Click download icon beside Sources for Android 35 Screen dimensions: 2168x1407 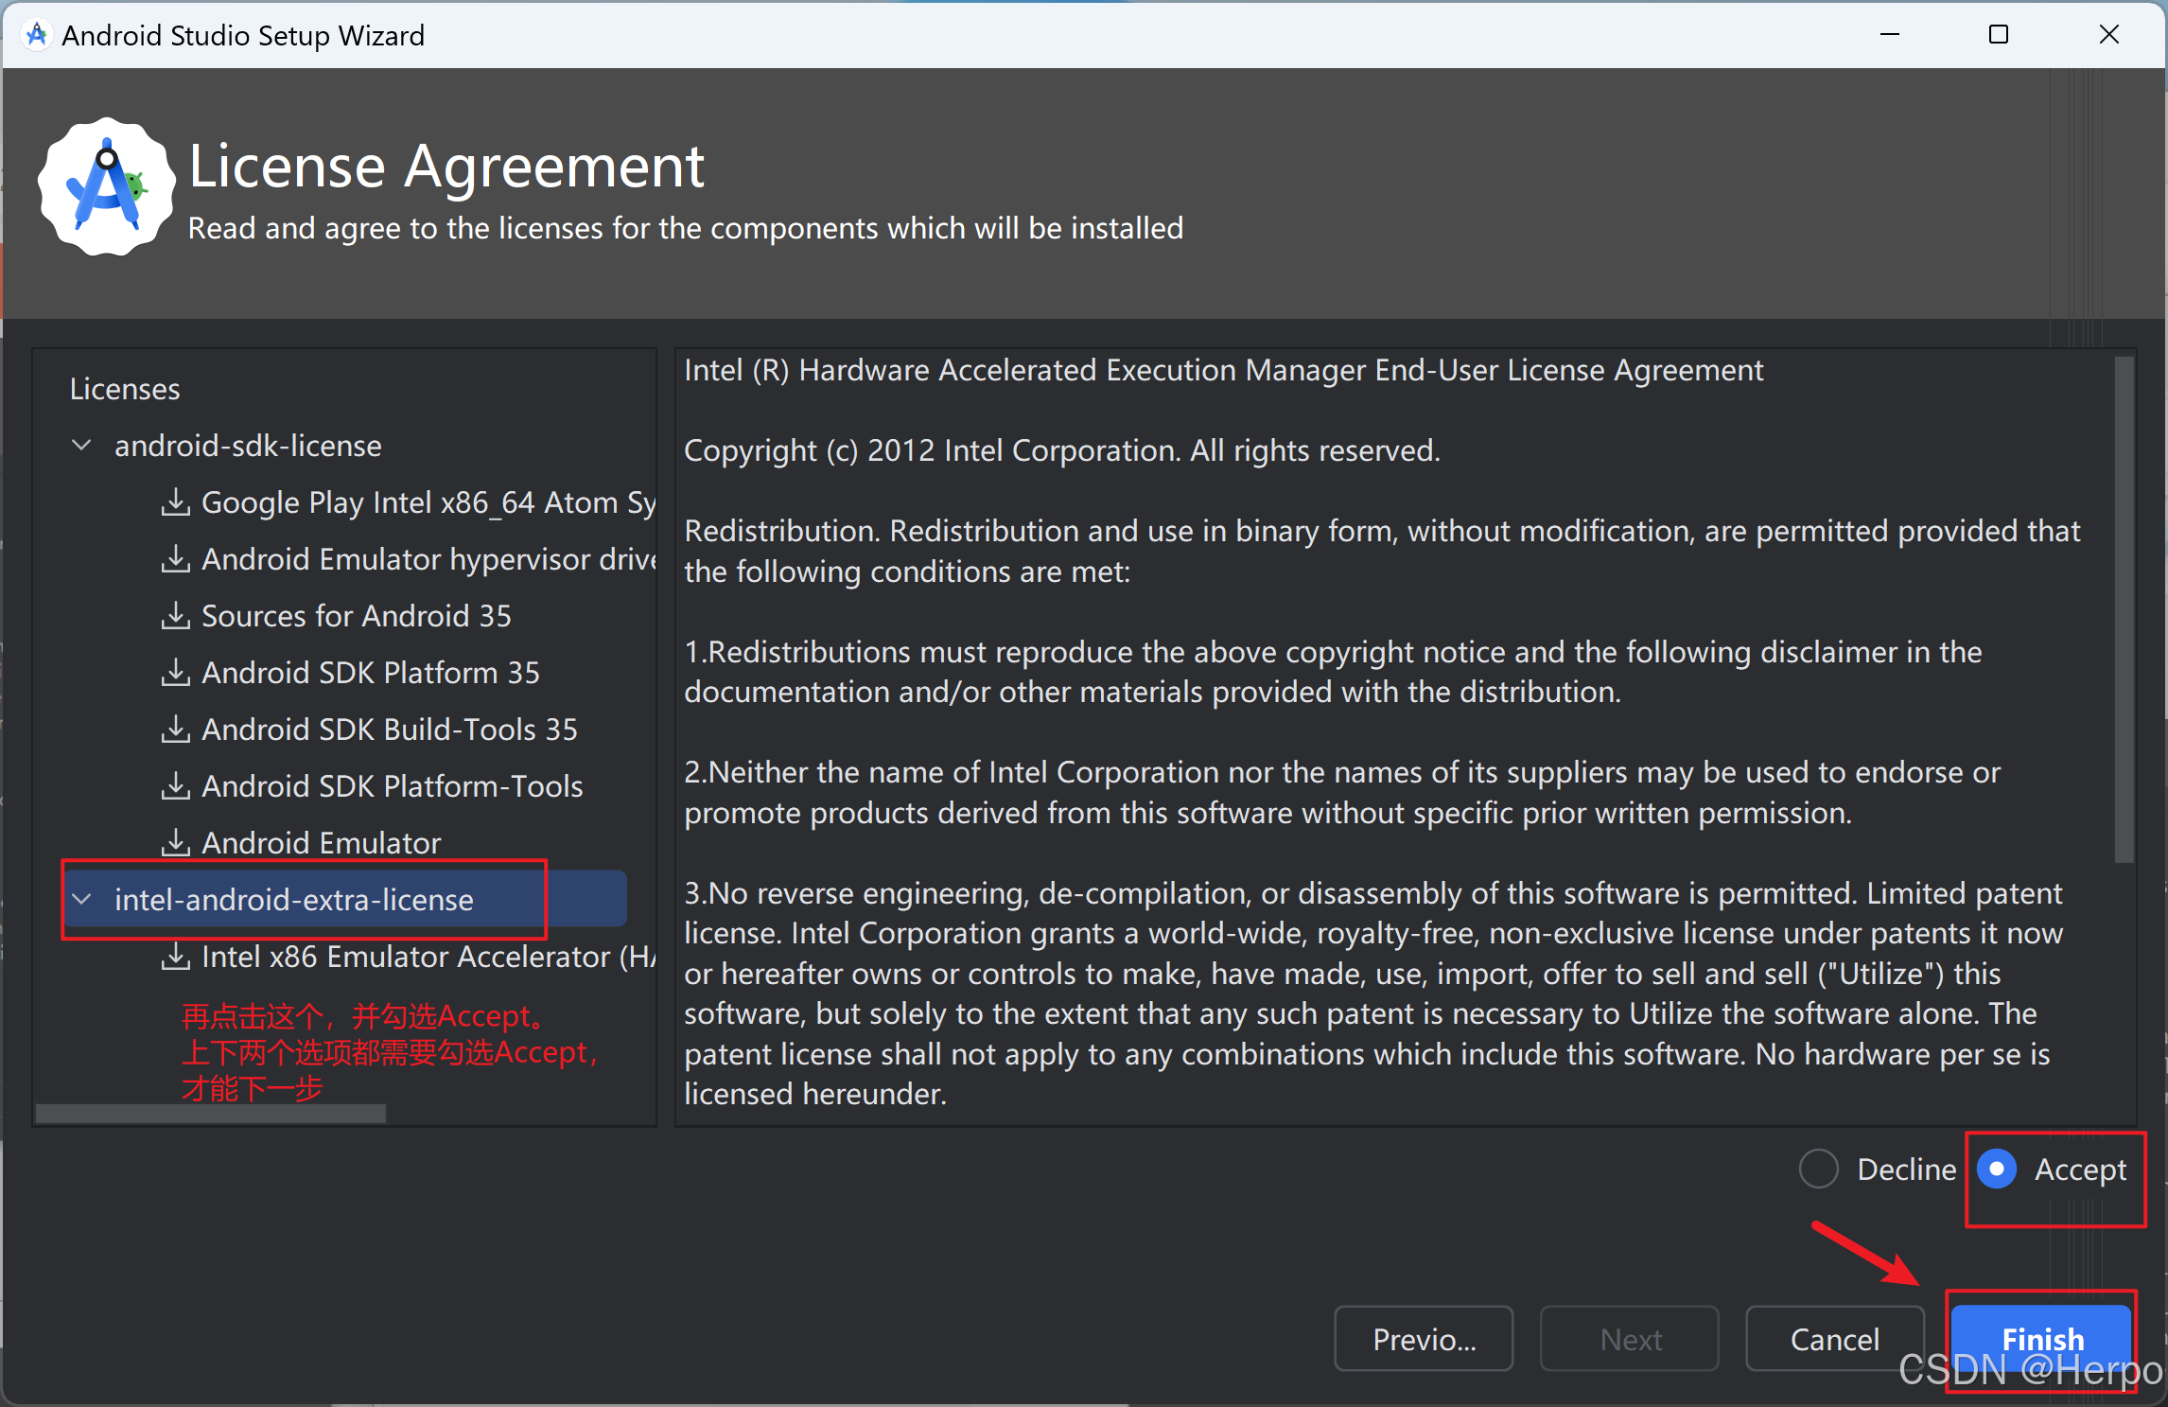pyautogui.click(x=175, y=616)
